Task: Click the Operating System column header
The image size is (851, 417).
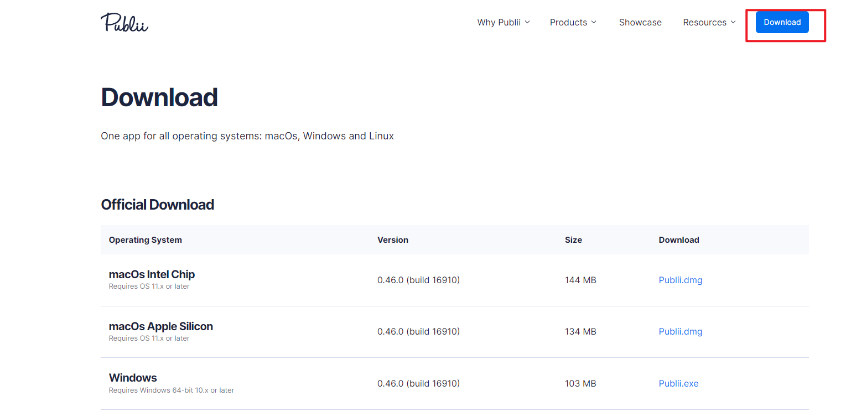Action: [x=145, y=240]
